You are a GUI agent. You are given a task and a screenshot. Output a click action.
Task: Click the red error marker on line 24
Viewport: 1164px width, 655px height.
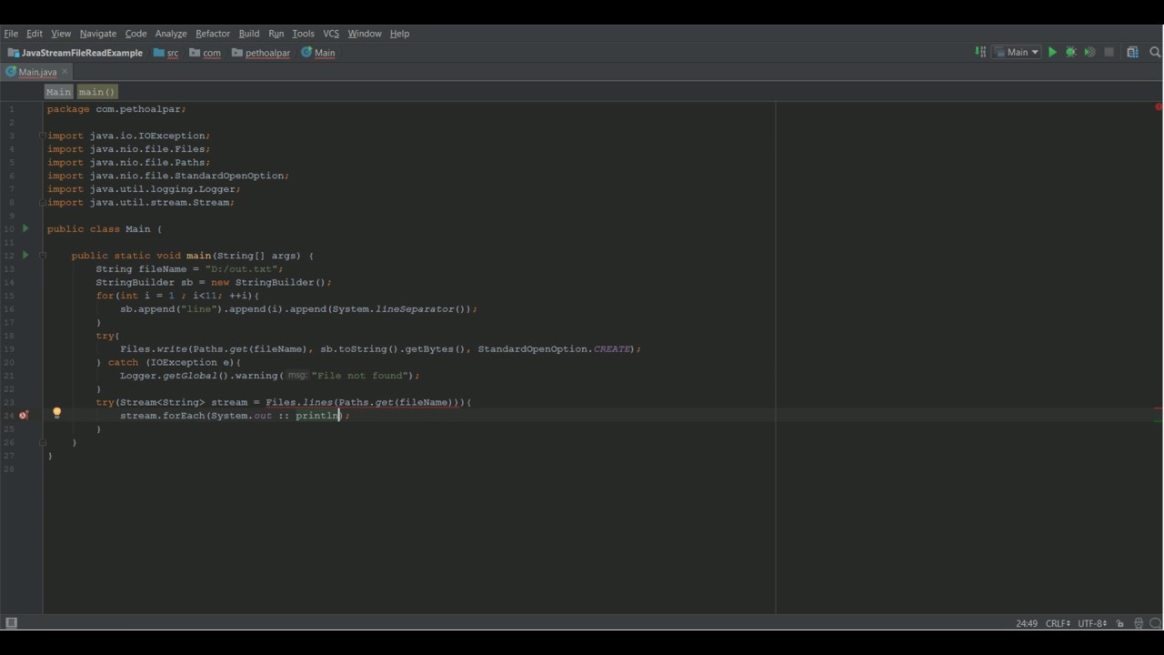[x=24, y=415]
